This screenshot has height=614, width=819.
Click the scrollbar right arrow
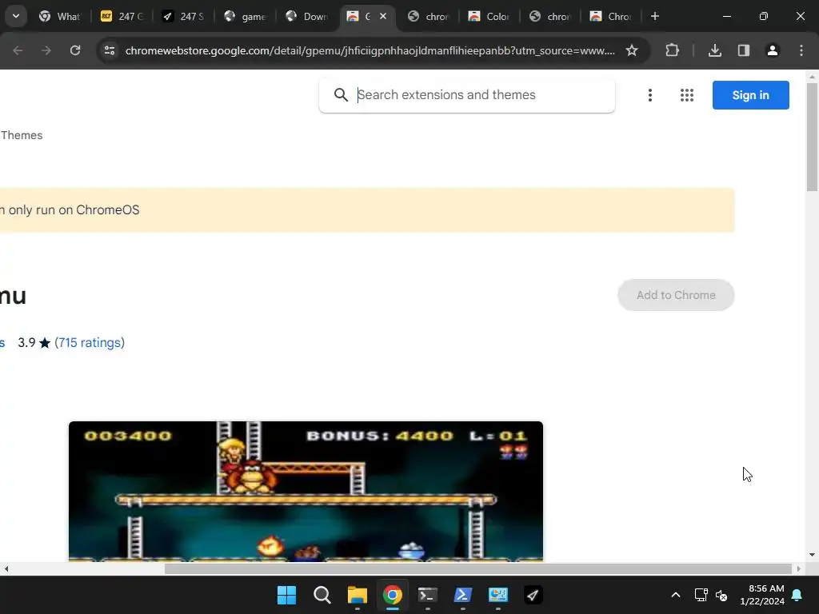[799, 568]
